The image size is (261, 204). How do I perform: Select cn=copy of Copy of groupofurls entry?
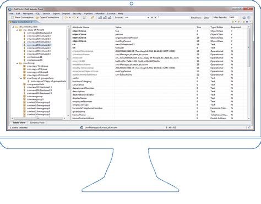(48, 81)
